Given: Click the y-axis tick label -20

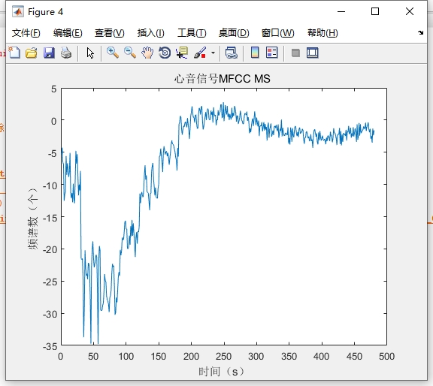Looking at the screenshot, I should tap(50, 249).
